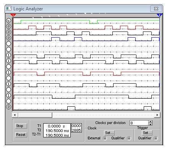172x152 pixels.
Task: Click the Reset button
Action: (x=21, y=135)
